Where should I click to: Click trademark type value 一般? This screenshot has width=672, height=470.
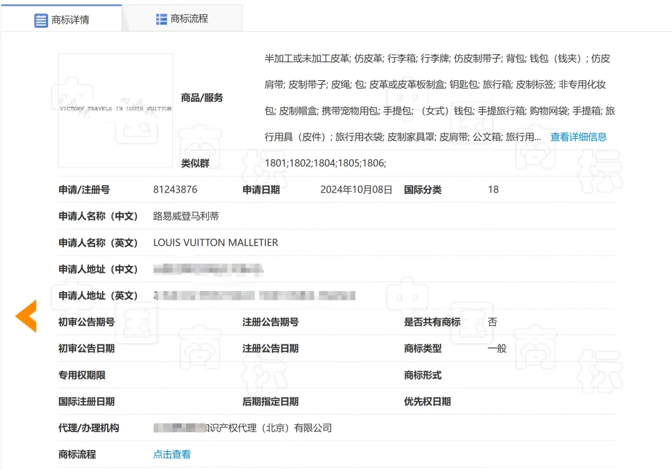click(x=497, y=348)
